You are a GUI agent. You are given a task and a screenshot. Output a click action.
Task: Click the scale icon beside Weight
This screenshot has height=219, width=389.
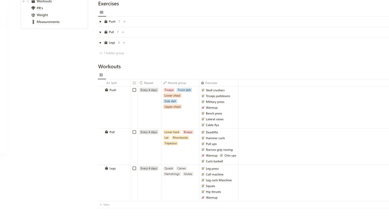(x=33, y=15)
